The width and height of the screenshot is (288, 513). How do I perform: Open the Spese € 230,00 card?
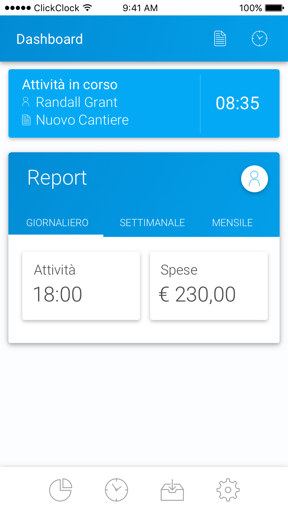209,286
